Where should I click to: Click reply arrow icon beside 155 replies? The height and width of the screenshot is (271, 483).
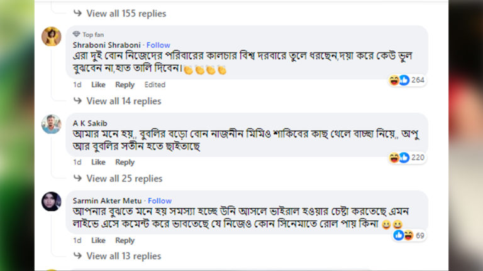coord(78,13)
